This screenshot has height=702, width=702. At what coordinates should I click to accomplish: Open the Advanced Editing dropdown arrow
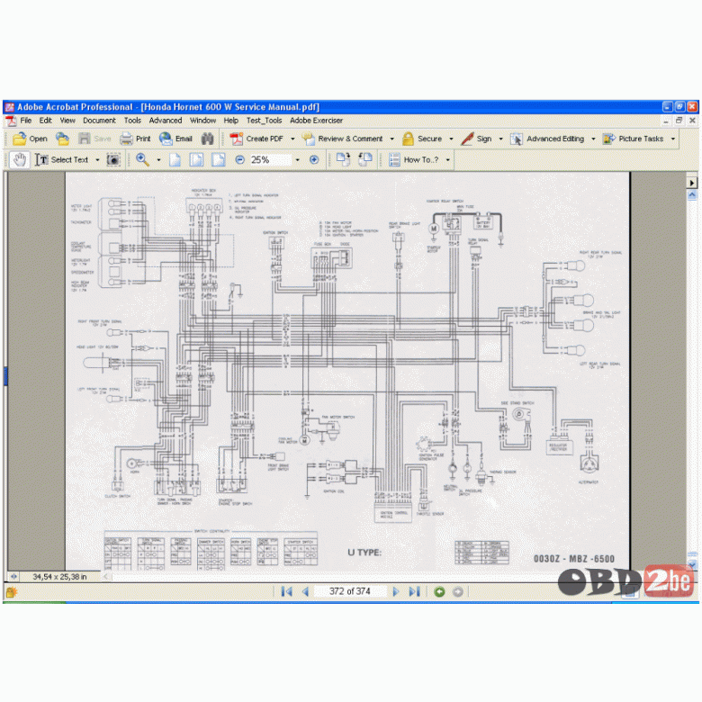(594, 139)
